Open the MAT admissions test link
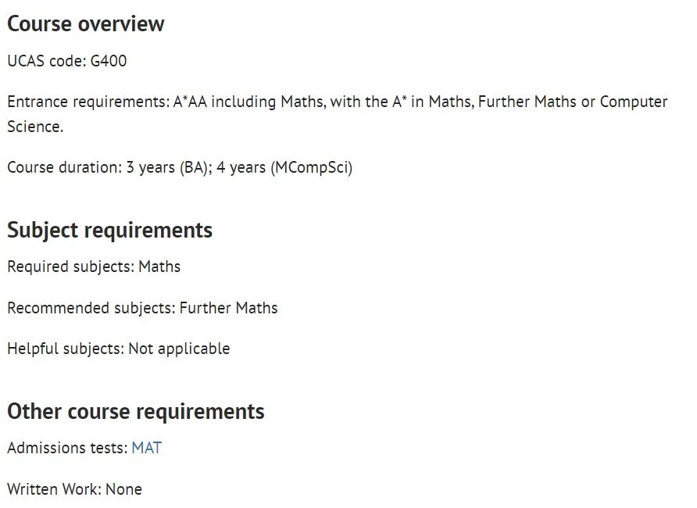The image size is (697, 508). click(x=146, y=448)
